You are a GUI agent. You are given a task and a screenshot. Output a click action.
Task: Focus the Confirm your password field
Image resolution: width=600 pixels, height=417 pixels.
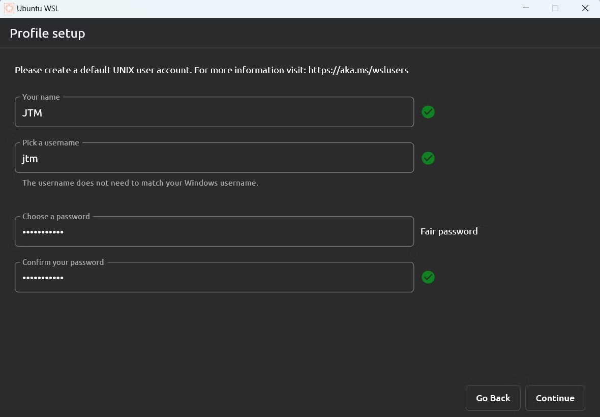(x=214, y=277)
